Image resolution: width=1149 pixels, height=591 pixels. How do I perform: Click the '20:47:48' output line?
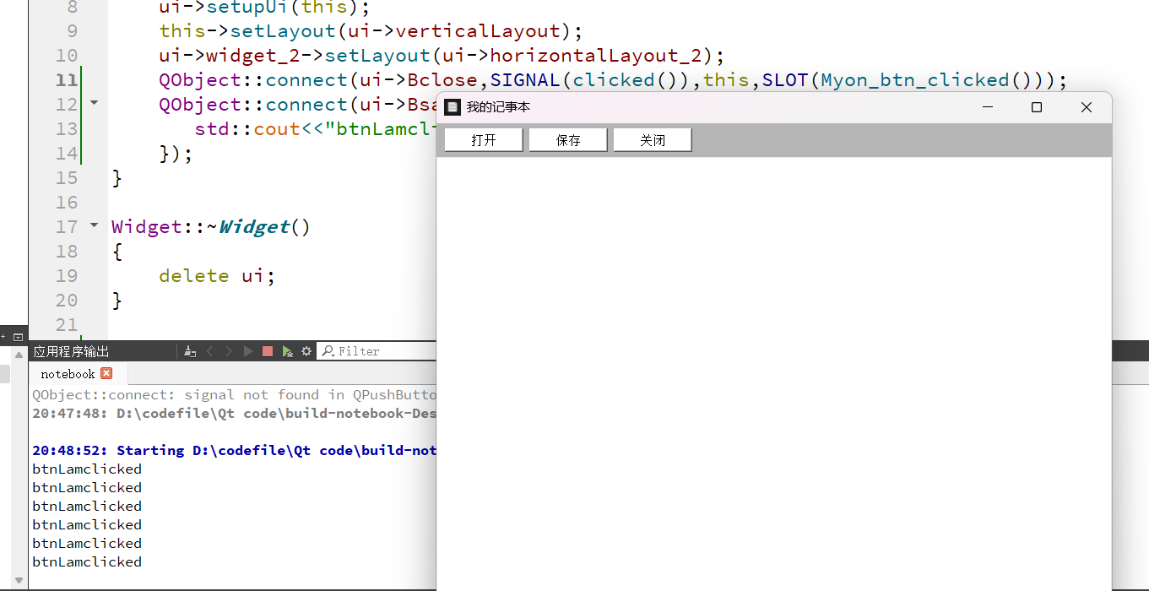coord(235,413)
